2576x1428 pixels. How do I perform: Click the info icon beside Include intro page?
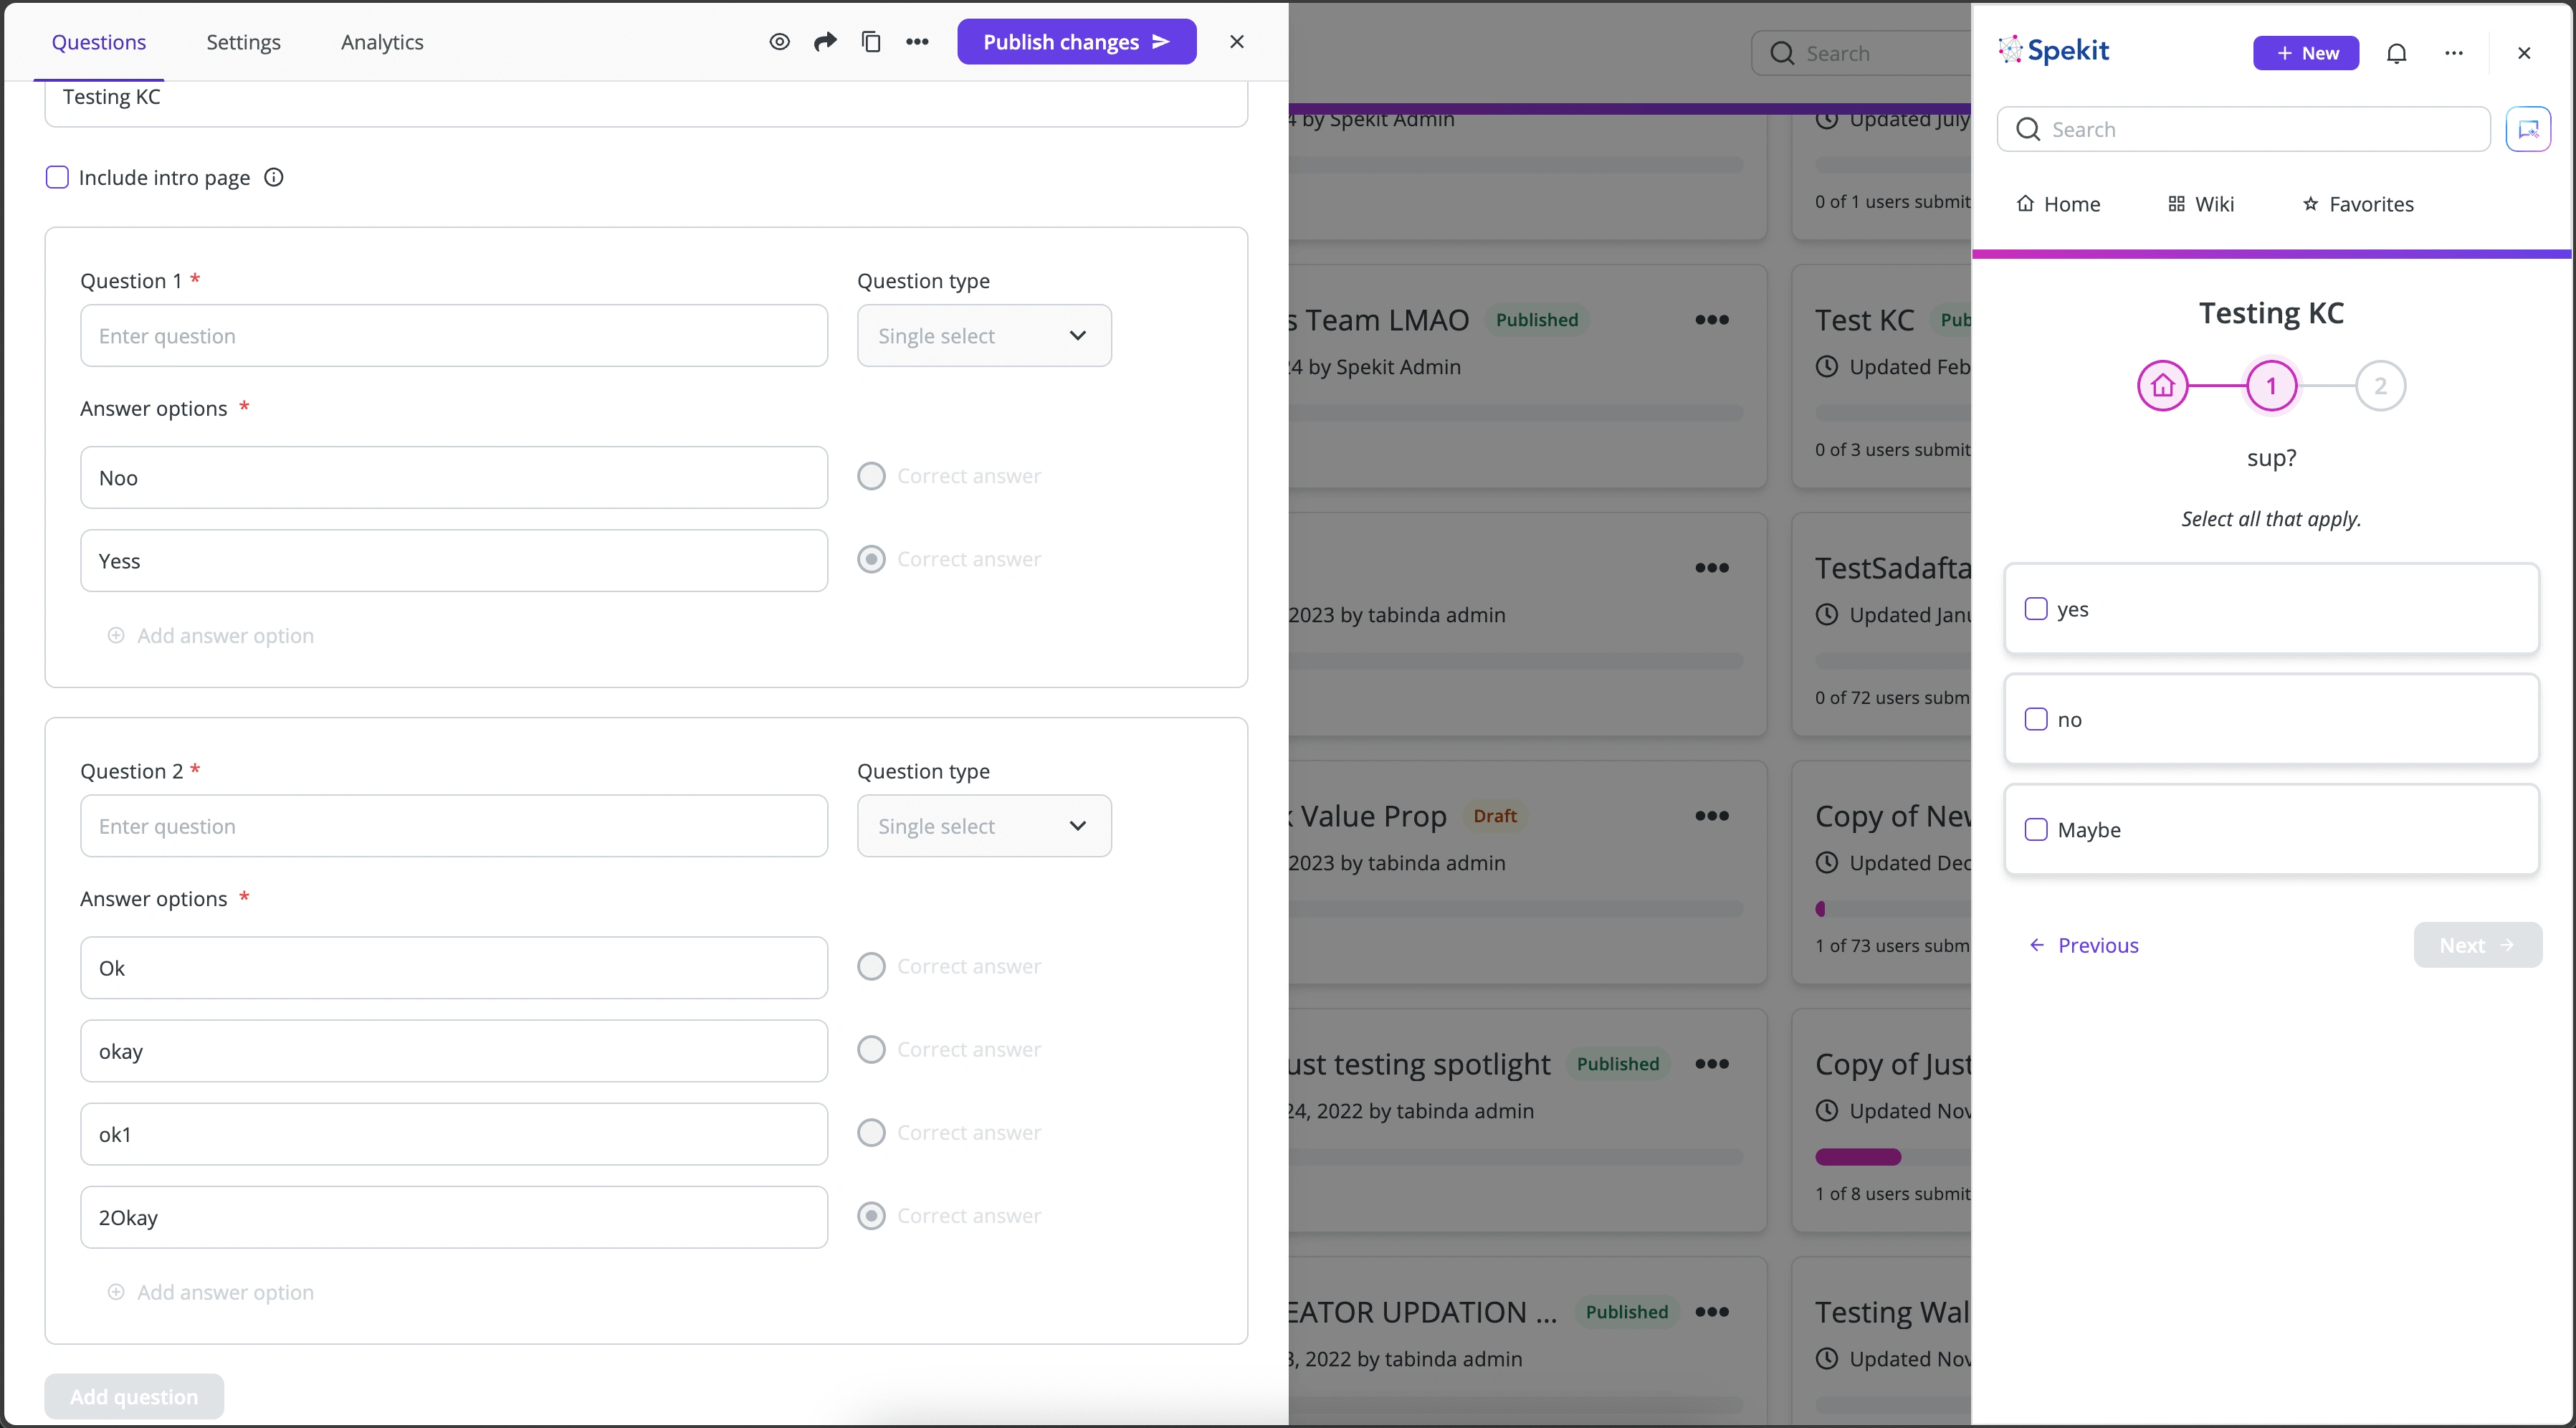[x=273, y=178]
